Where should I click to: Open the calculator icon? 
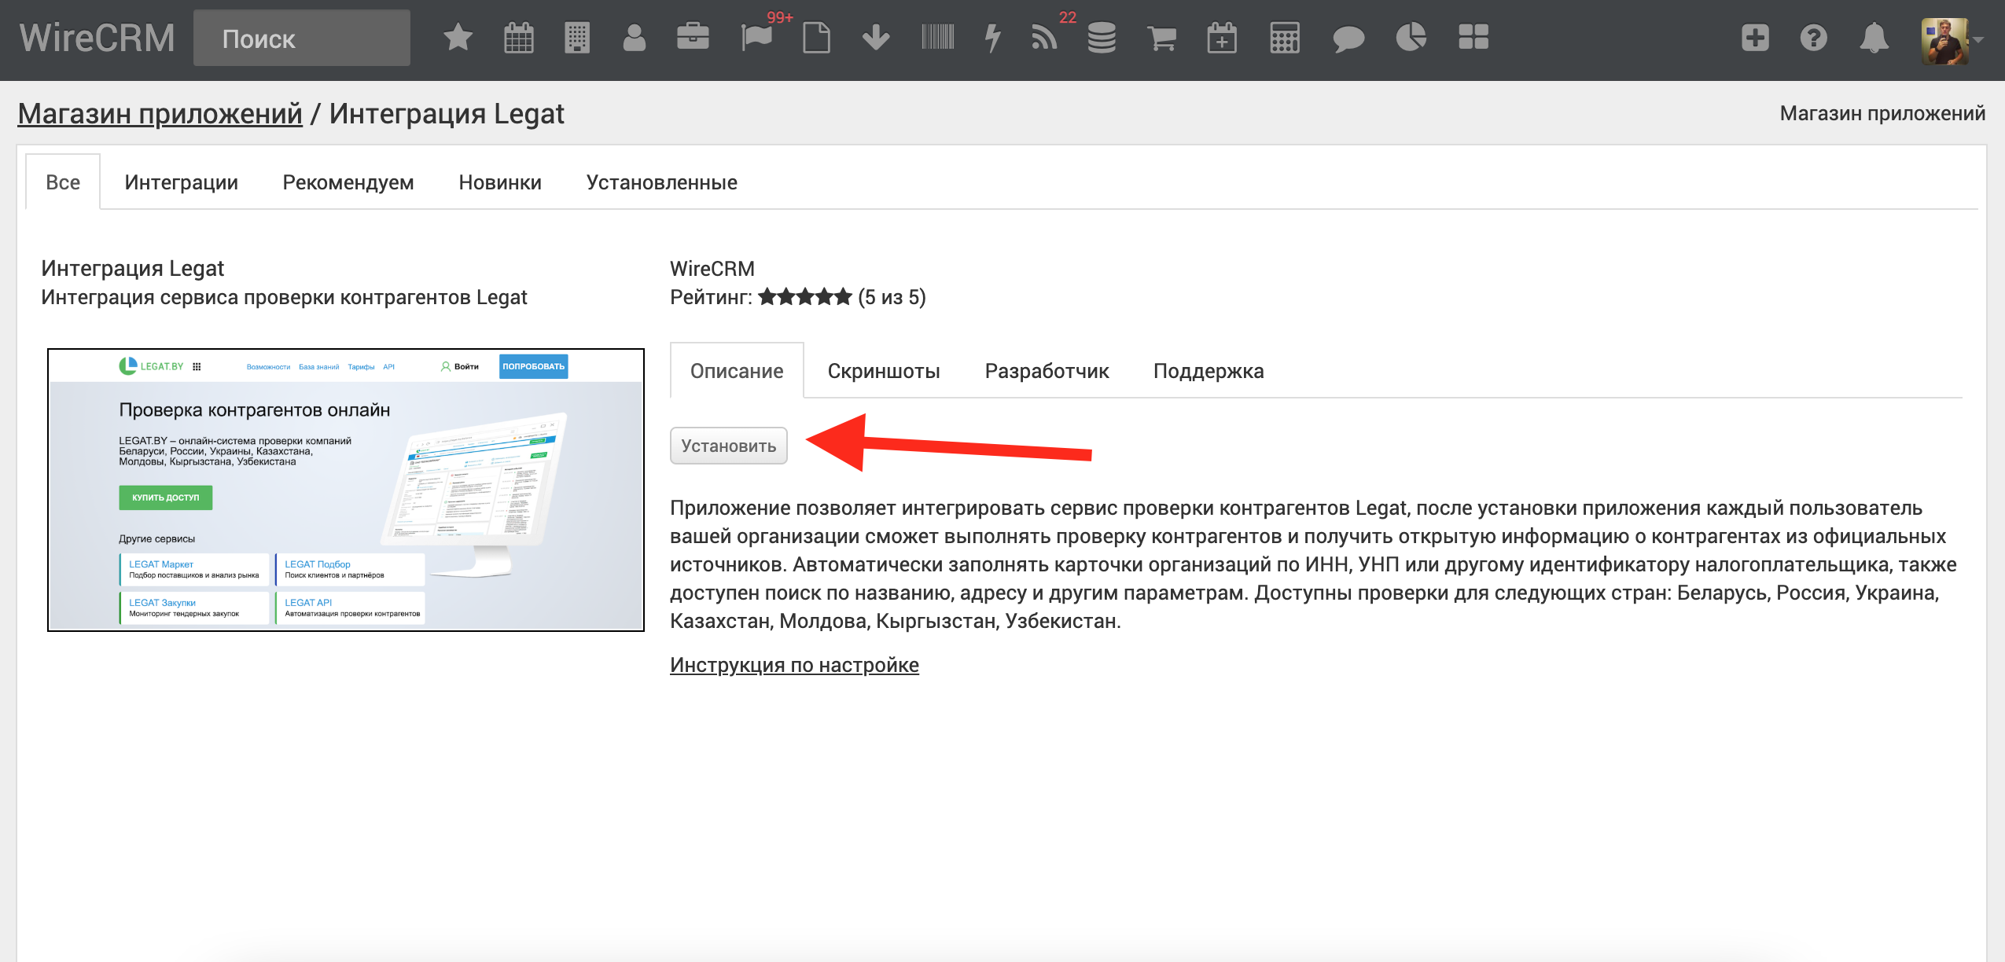click(1284, 37)
